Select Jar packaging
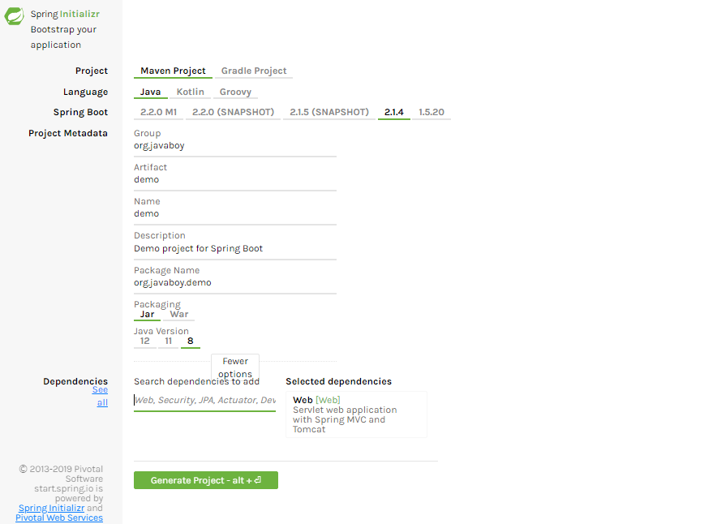 148,315
